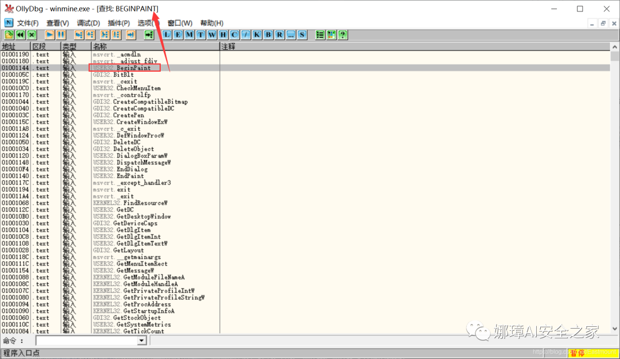Open Breakpoints window with B button
620x359 pixels.
coord(269,35)
